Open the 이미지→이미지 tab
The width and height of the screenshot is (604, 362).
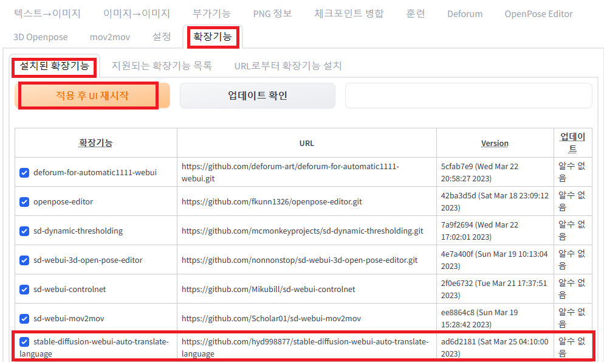(x=136, y=13)
